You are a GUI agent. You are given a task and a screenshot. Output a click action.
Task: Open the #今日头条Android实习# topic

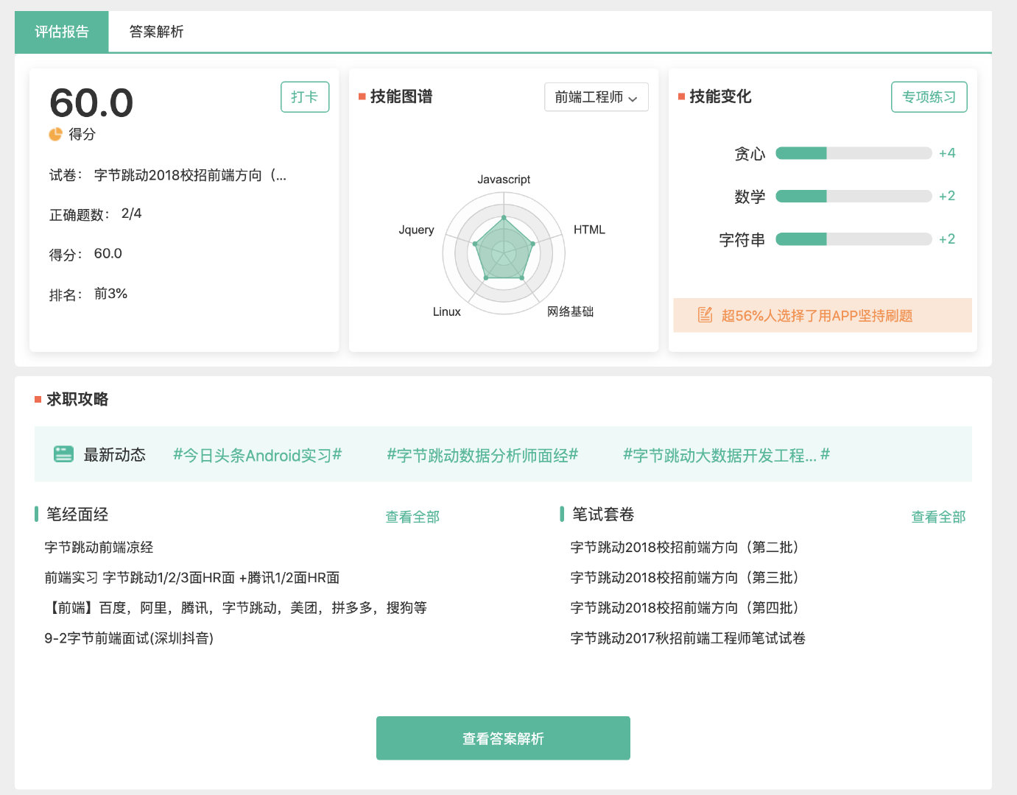[x=258, y=455]
